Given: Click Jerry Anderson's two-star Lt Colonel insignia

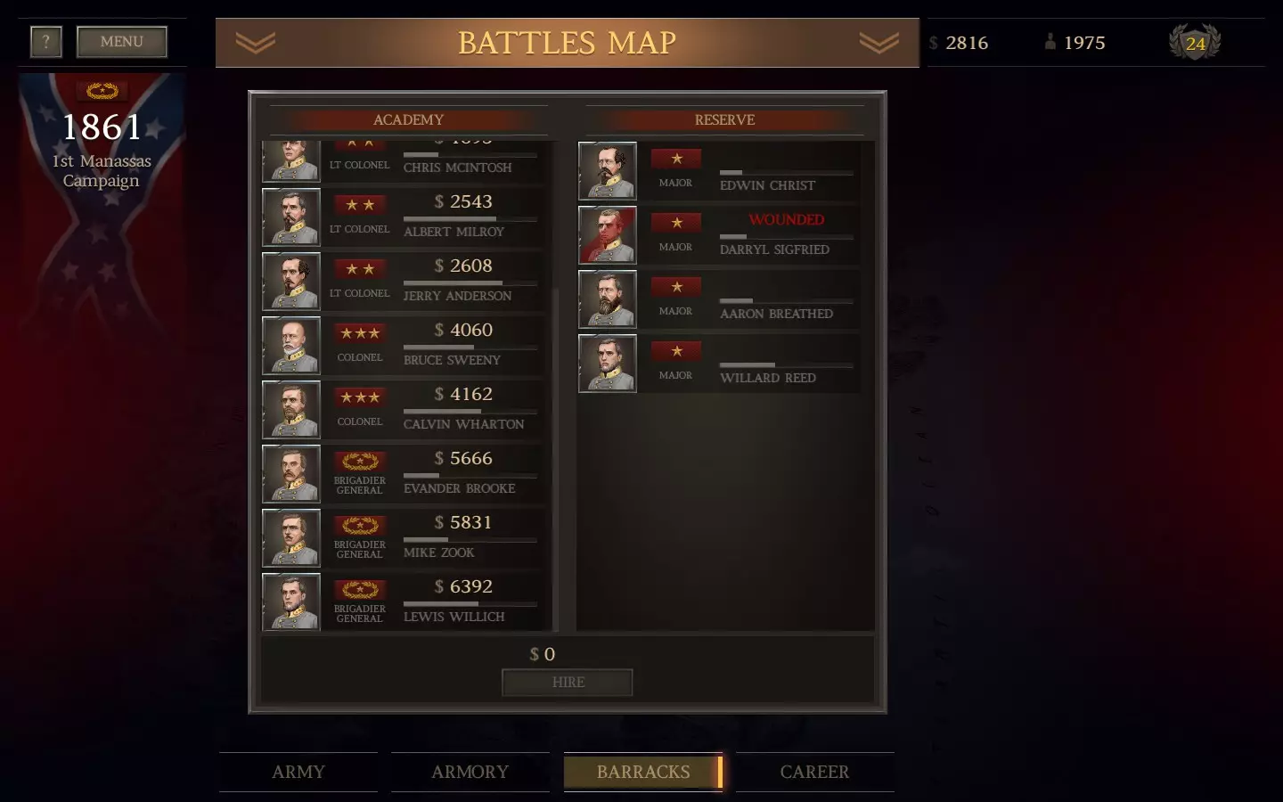Looking at the screenshot, I should pyautogui.click(x=360, y=269).
